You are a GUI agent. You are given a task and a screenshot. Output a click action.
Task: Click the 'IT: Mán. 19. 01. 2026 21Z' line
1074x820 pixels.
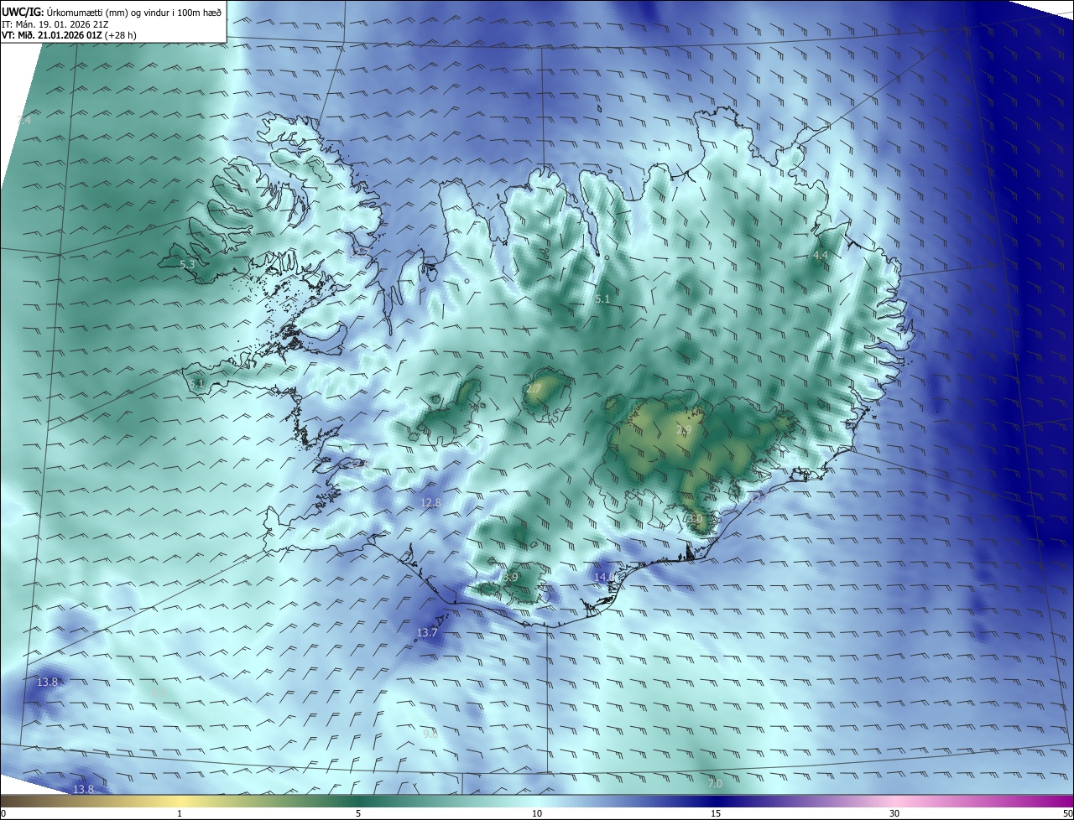(55, 24)
